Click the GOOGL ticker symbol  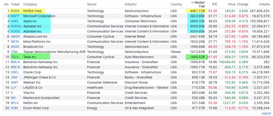[x=16, y=26]
